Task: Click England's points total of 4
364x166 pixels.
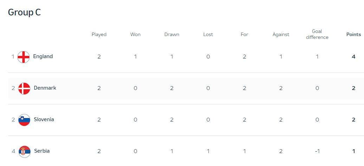Action: (x=353, y=56)
